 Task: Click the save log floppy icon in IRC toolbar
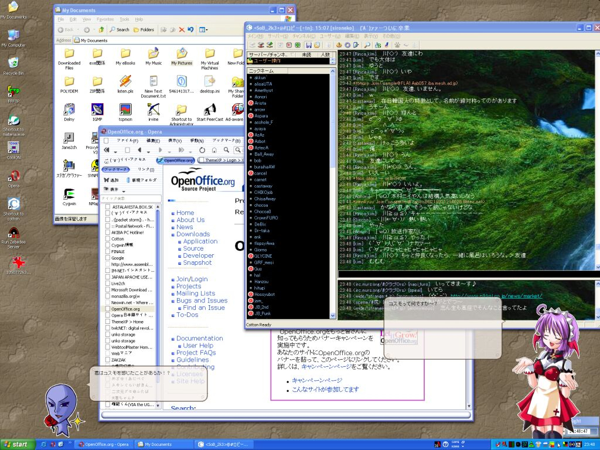308,45
